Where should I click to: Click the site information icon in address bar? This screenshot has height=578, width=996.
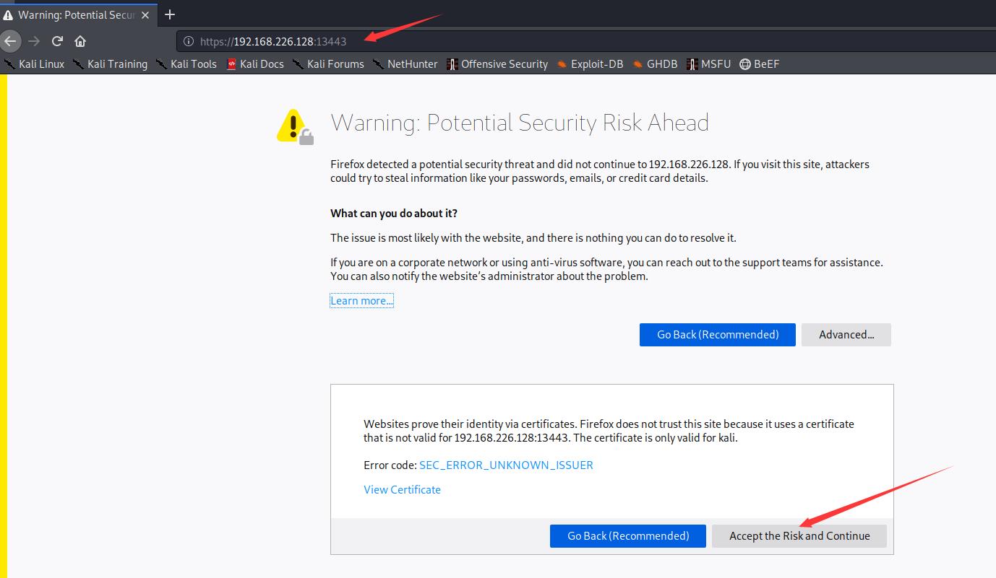(x=189, y=41)
